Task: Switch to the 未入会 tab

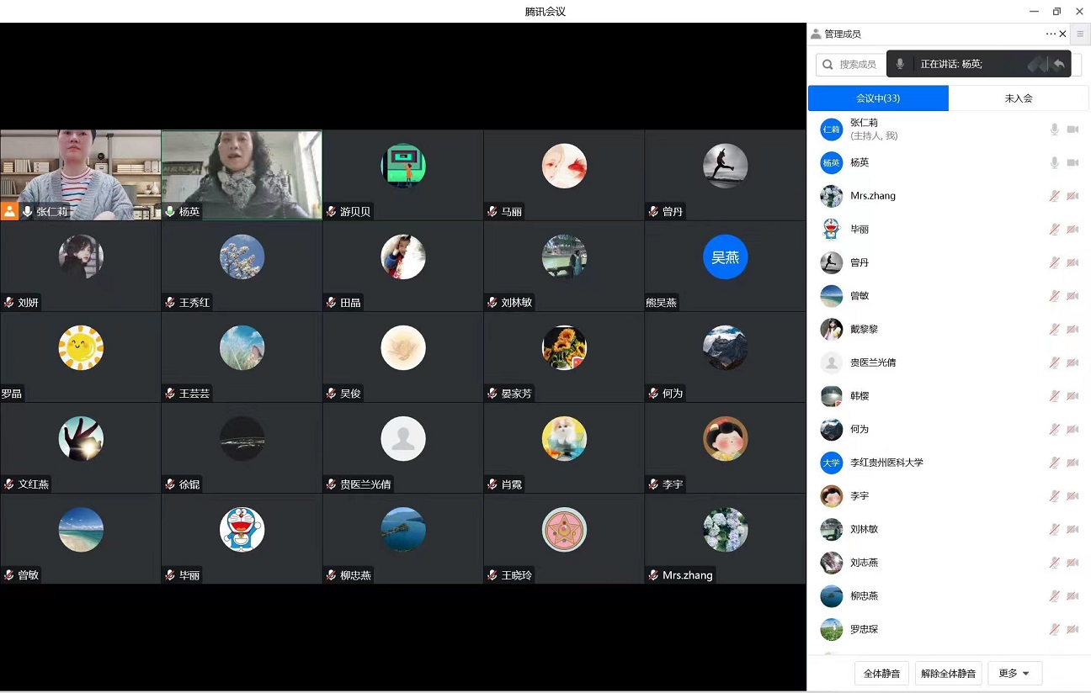Action: coord(1018,98)
